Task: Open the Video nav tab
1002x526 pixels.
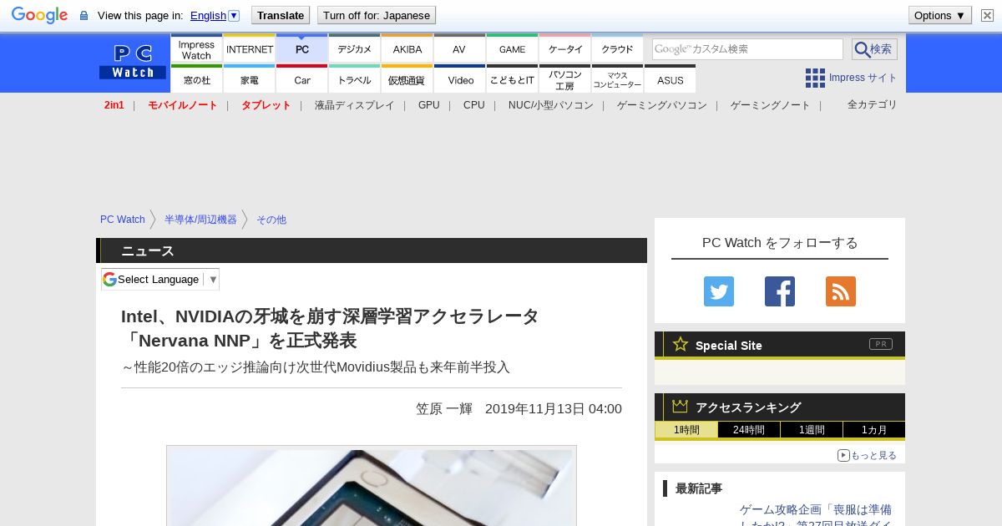Action: [x=460, y=79]
